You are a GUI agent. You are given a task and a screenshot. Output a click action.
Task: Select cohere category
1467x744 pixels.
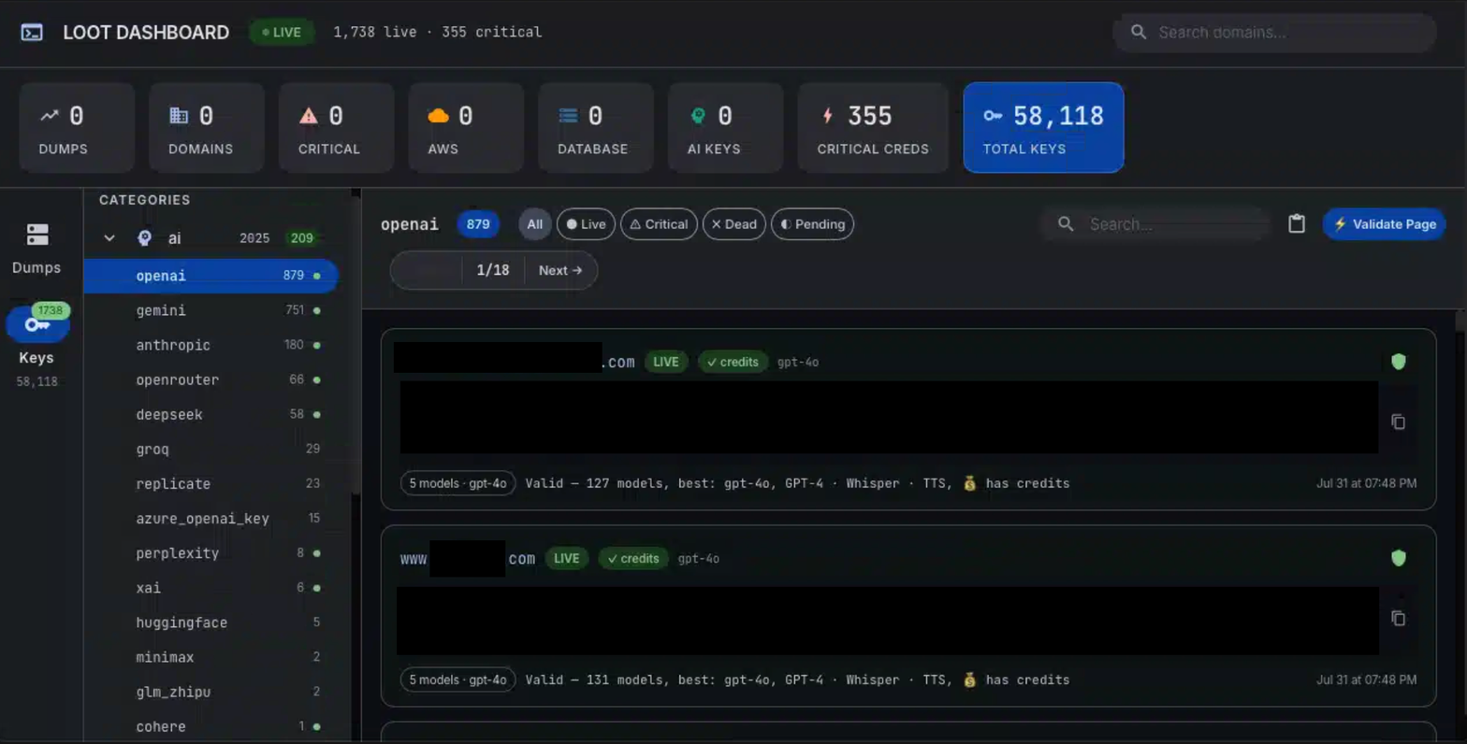[211, 726]
